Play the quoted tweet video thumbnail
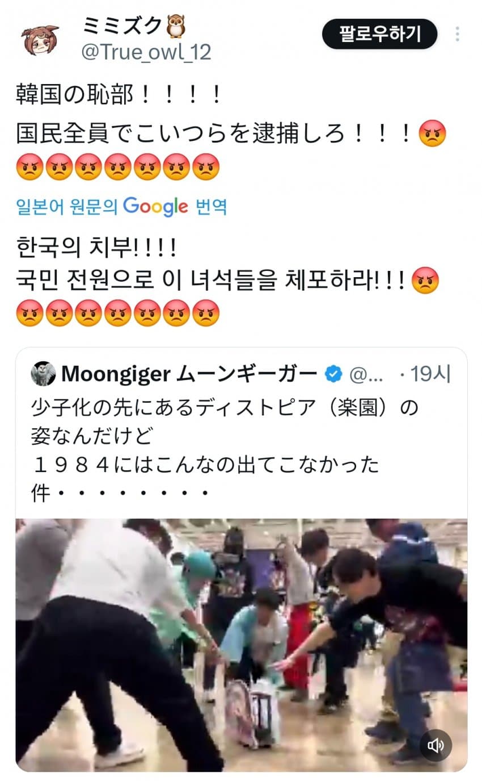 (242, 645)
